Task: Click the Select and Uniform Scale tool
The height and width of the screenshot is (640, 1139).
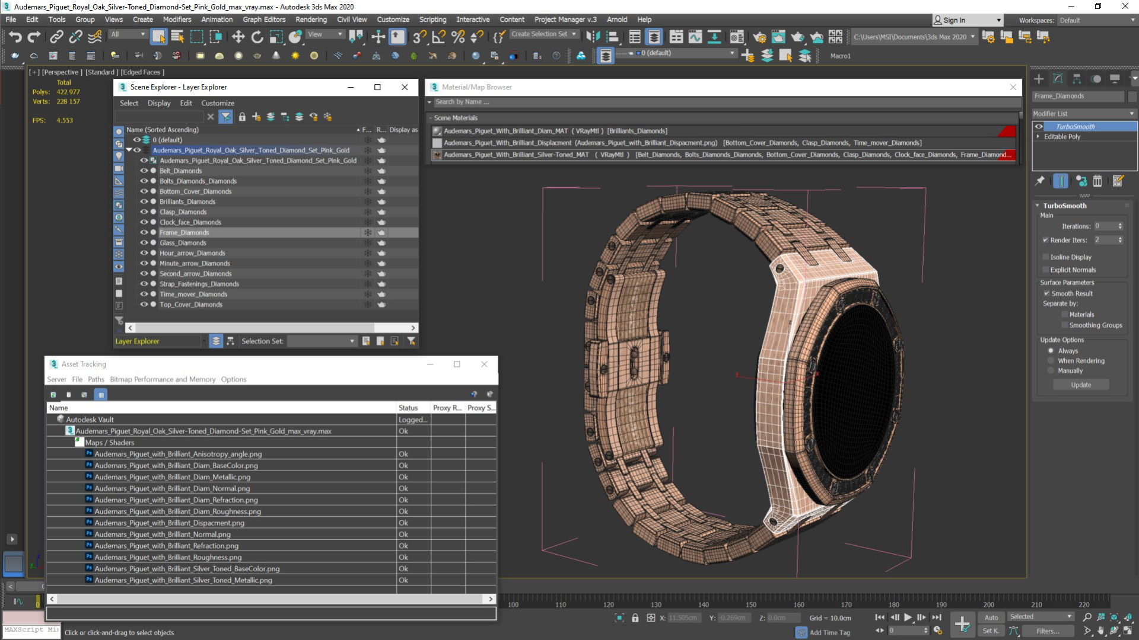Action: [x=276, y=37]
